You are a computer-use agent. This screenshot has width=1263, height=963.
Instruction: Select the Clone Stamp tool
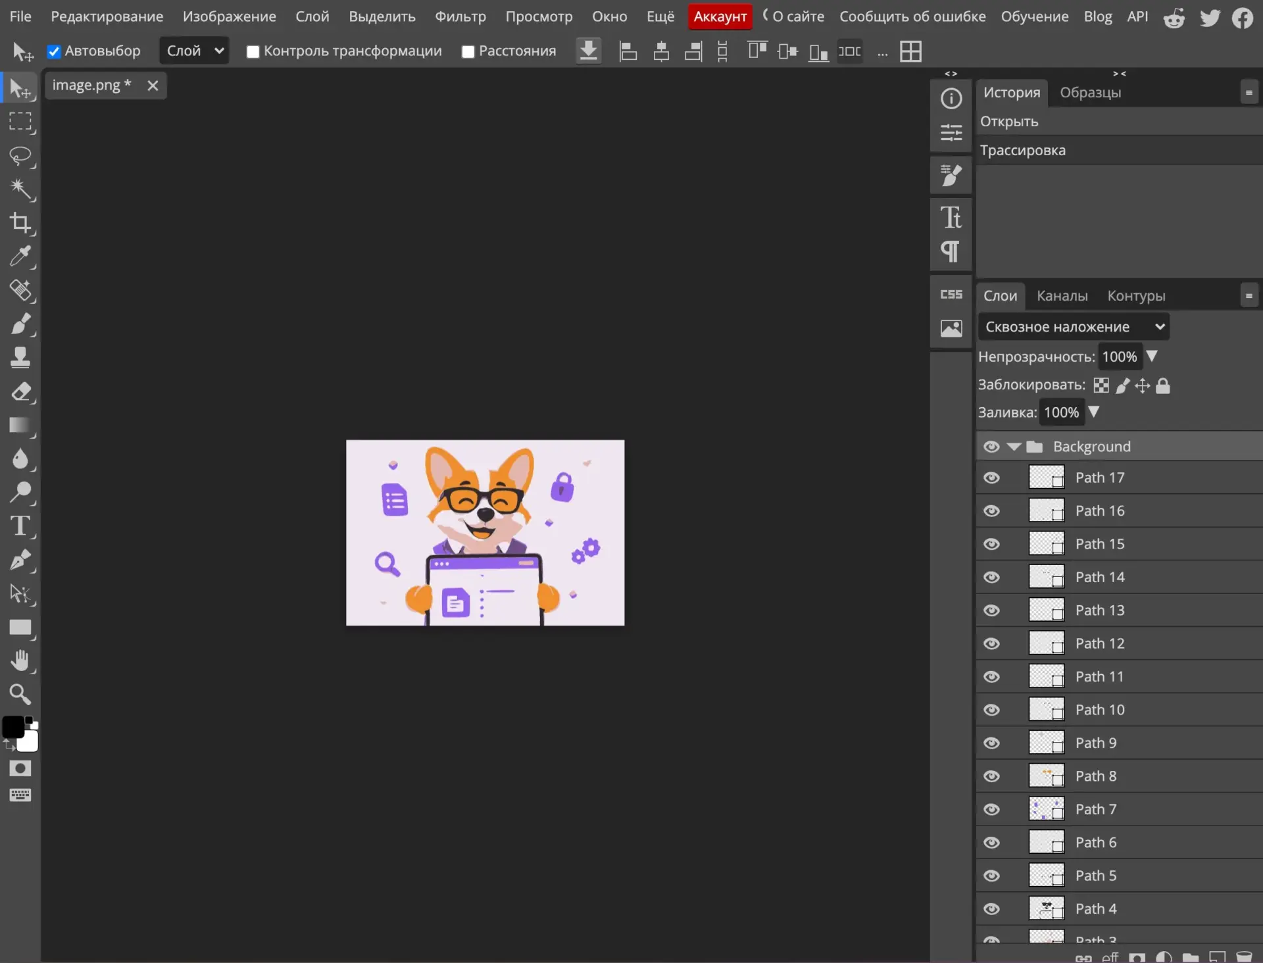[20, 358]
